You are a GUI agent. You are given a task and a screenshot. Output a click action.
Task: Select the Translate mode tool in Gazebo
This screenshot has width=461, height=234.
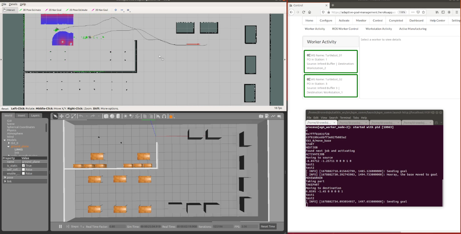[62, 116]
